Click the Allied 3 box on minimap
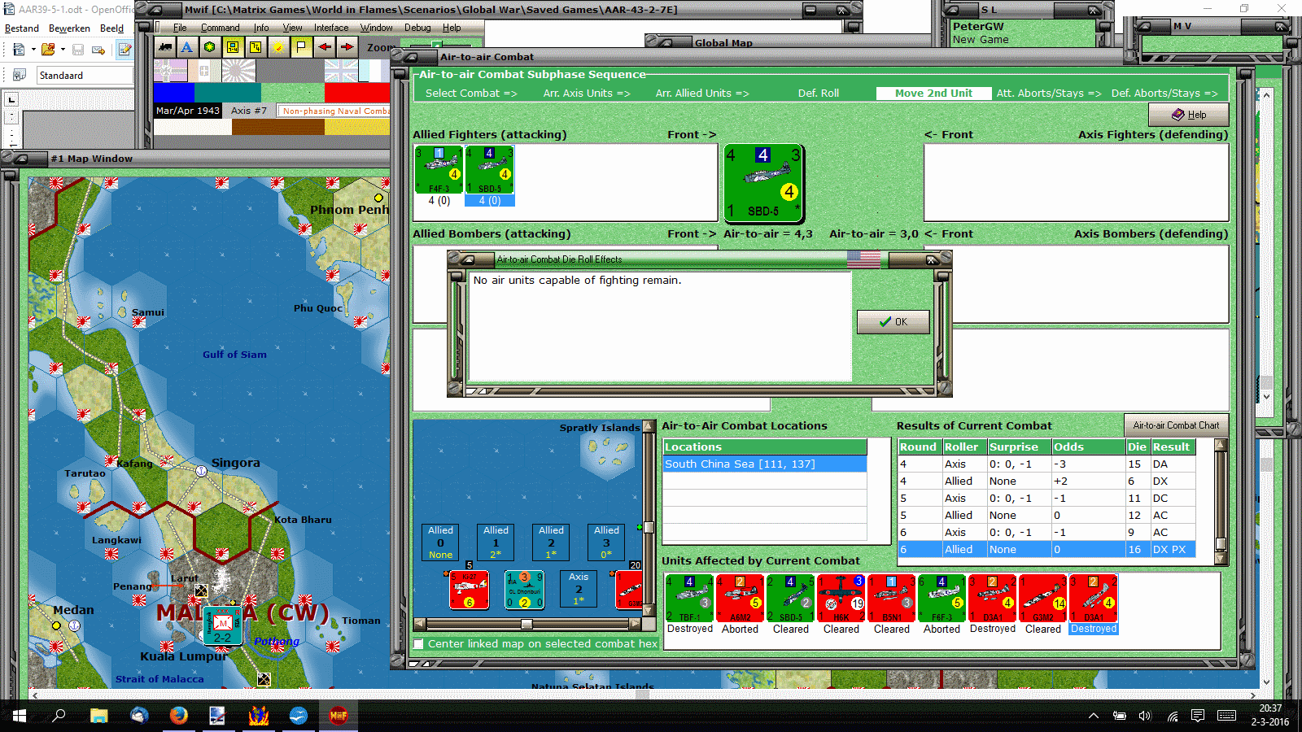1302x732 pixels. pyautogui.click(x=606, y=542)
